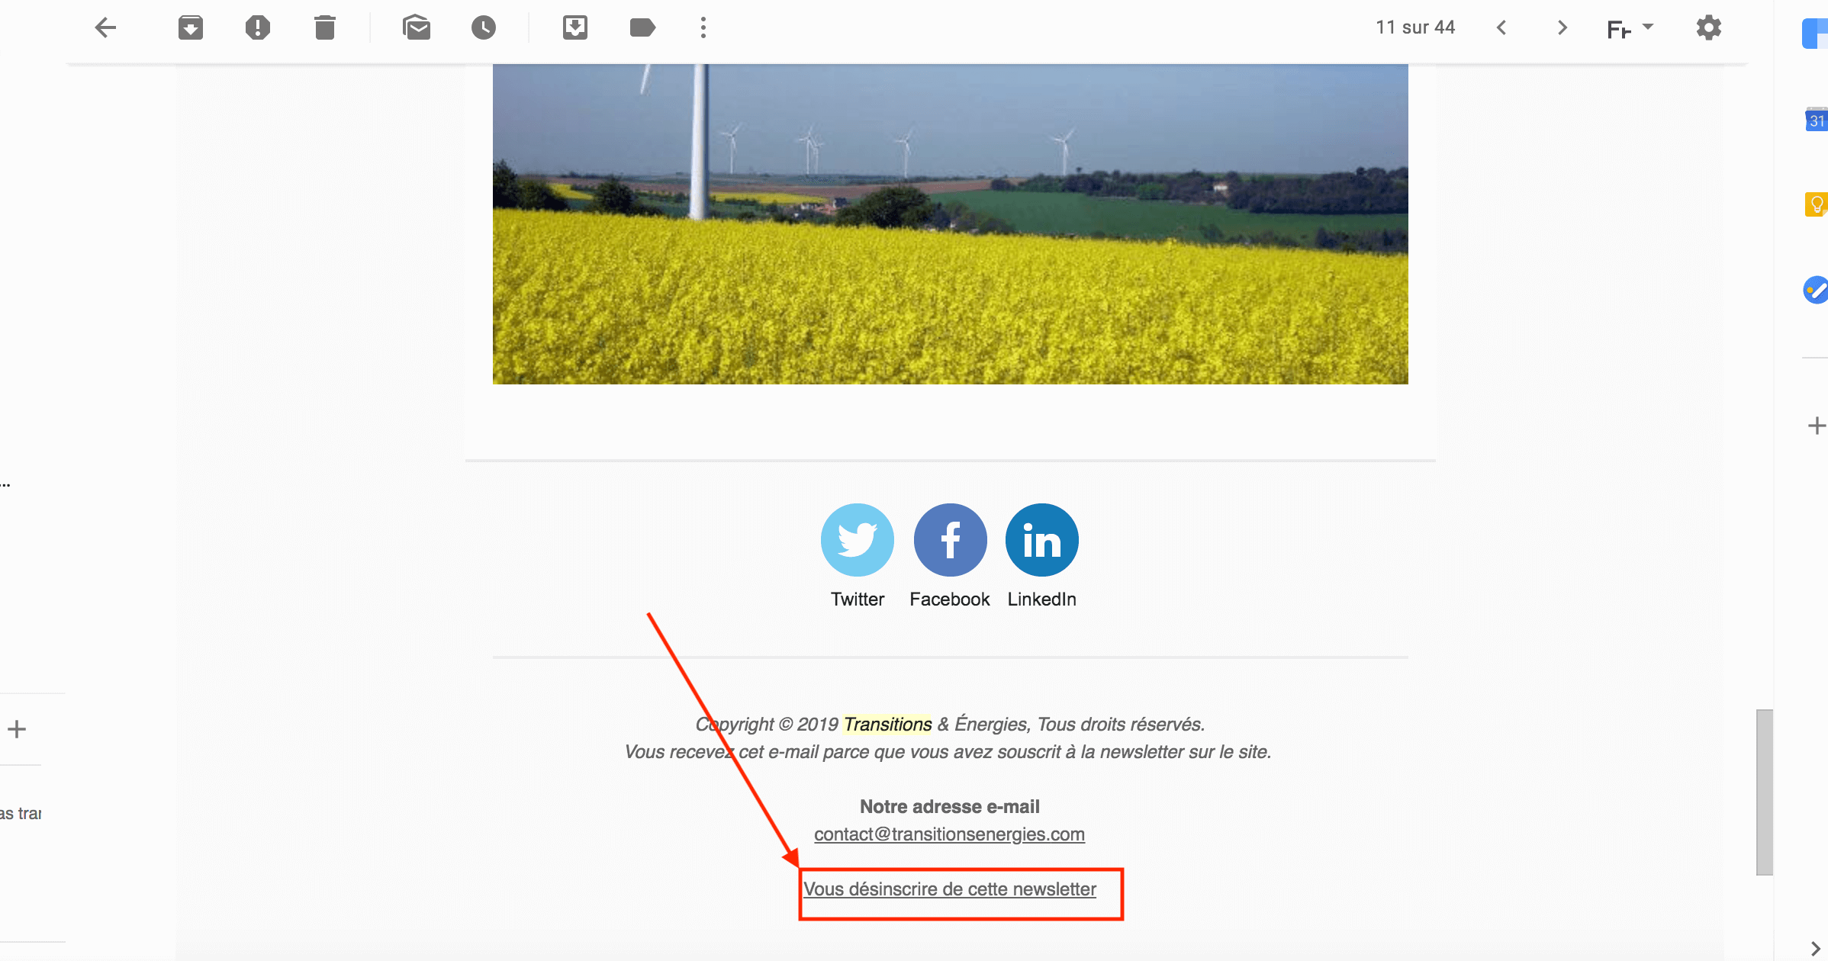This screenshot has width=1828, height=961.
Task: Mark the email as unread
Action: (x=417, y=28)
